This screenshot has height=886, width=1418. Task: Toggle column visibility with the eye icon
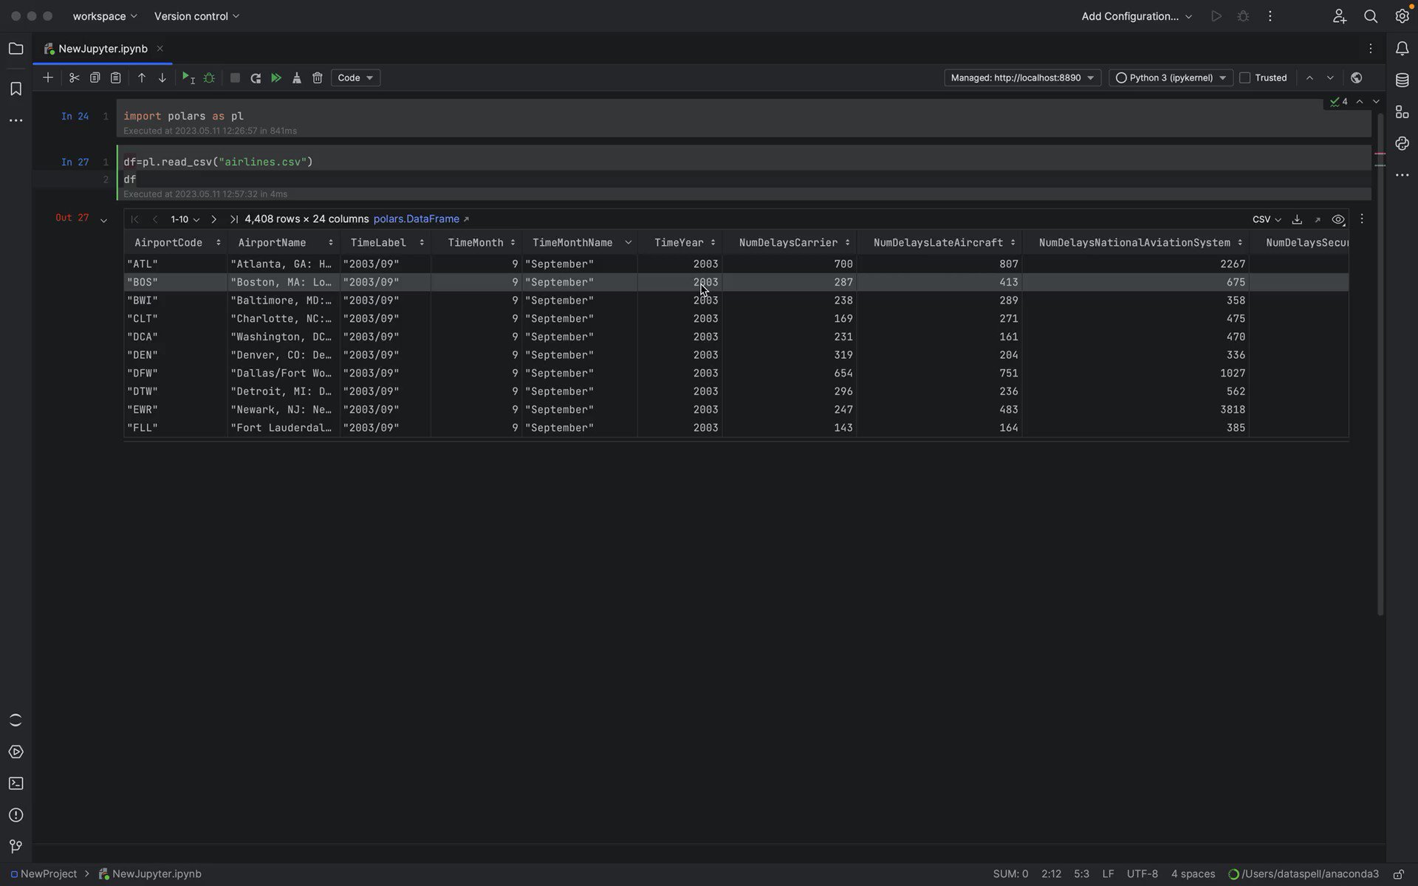pyautogui.click(x=1337, y=219)
